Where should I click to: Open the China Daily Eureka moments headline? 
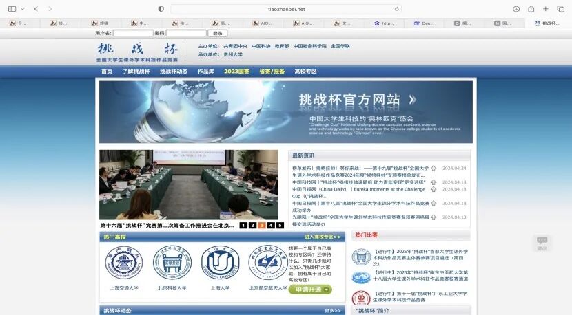click(358, 193)
